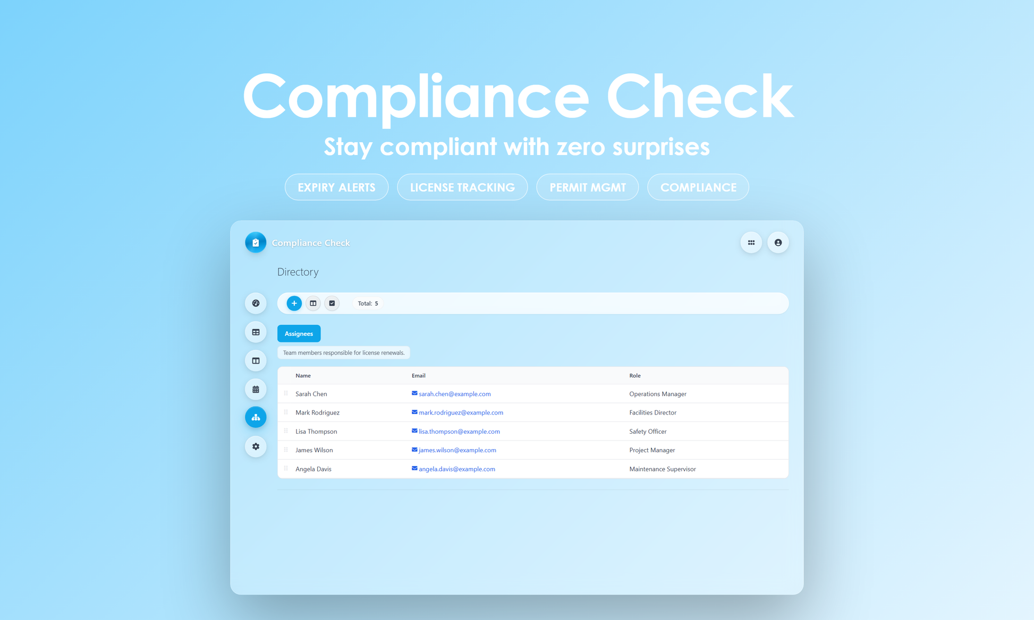Click the PERMIT MGMT pill
This screenshot has width=1034, height=620.
click(587, 187)
